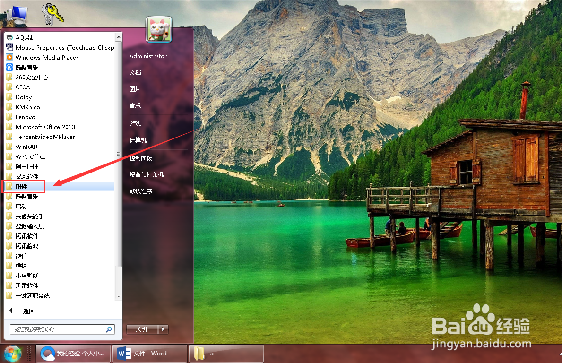Click the 关机 shutdown button
Screen dimensions: 562x363
click(142, 329)
